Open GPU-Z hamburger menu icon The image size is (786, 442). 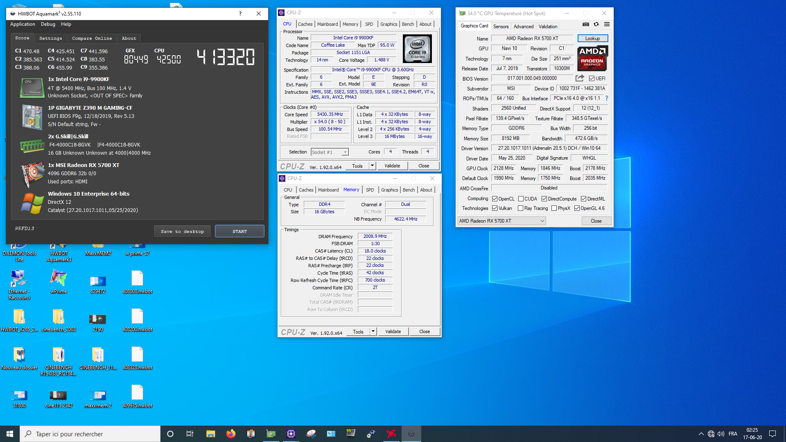coord(607,25)
